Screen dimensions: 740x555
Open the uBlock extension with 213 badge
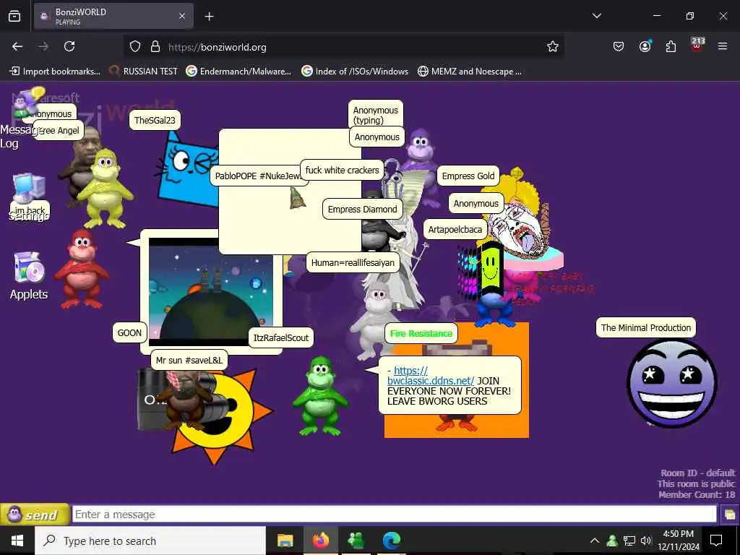tap(697, 46)
